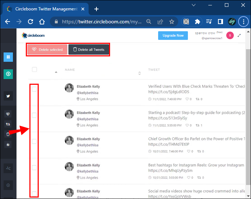Screen dimensions: 251x199
Task: Check the Best hashtags tweet checkbox
Action: click(x=34, y=168)
